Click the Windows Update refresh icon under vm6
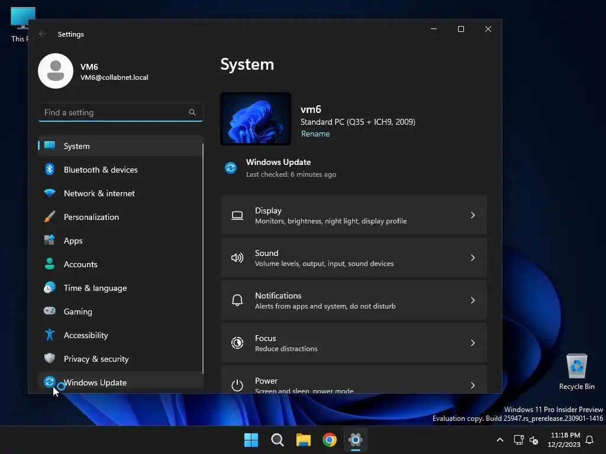Viewport: 606px width, 454px height. click(231, 168)
